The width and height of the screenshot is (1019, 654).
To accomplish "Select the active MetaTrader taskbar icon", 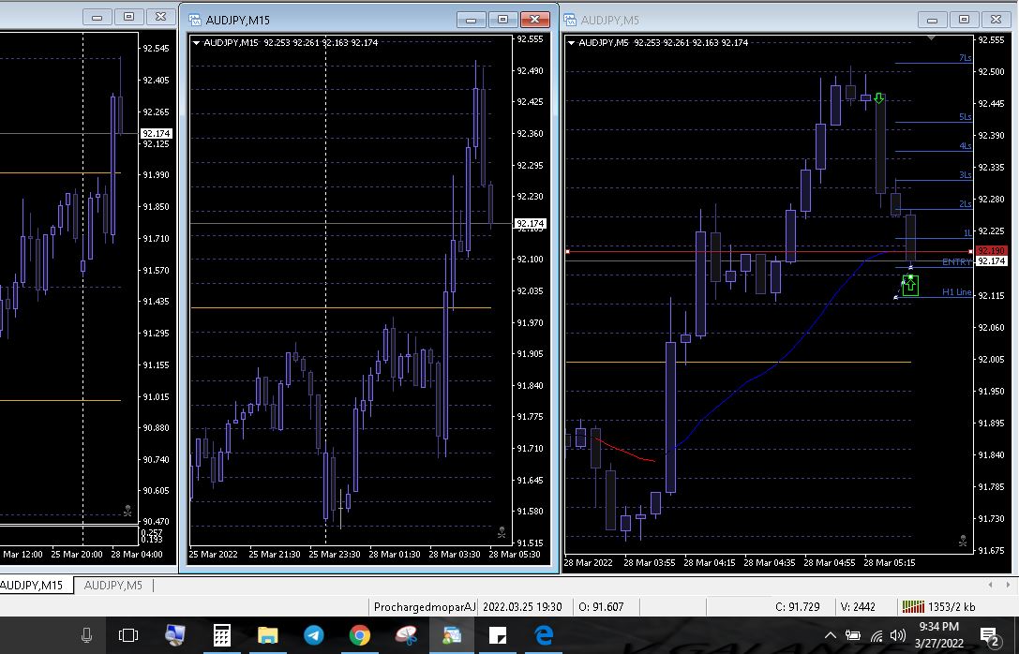I will click(452, 635).
